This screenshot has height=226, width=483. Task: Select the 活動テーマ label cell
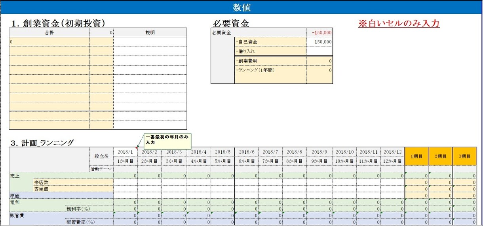[101, 169]
